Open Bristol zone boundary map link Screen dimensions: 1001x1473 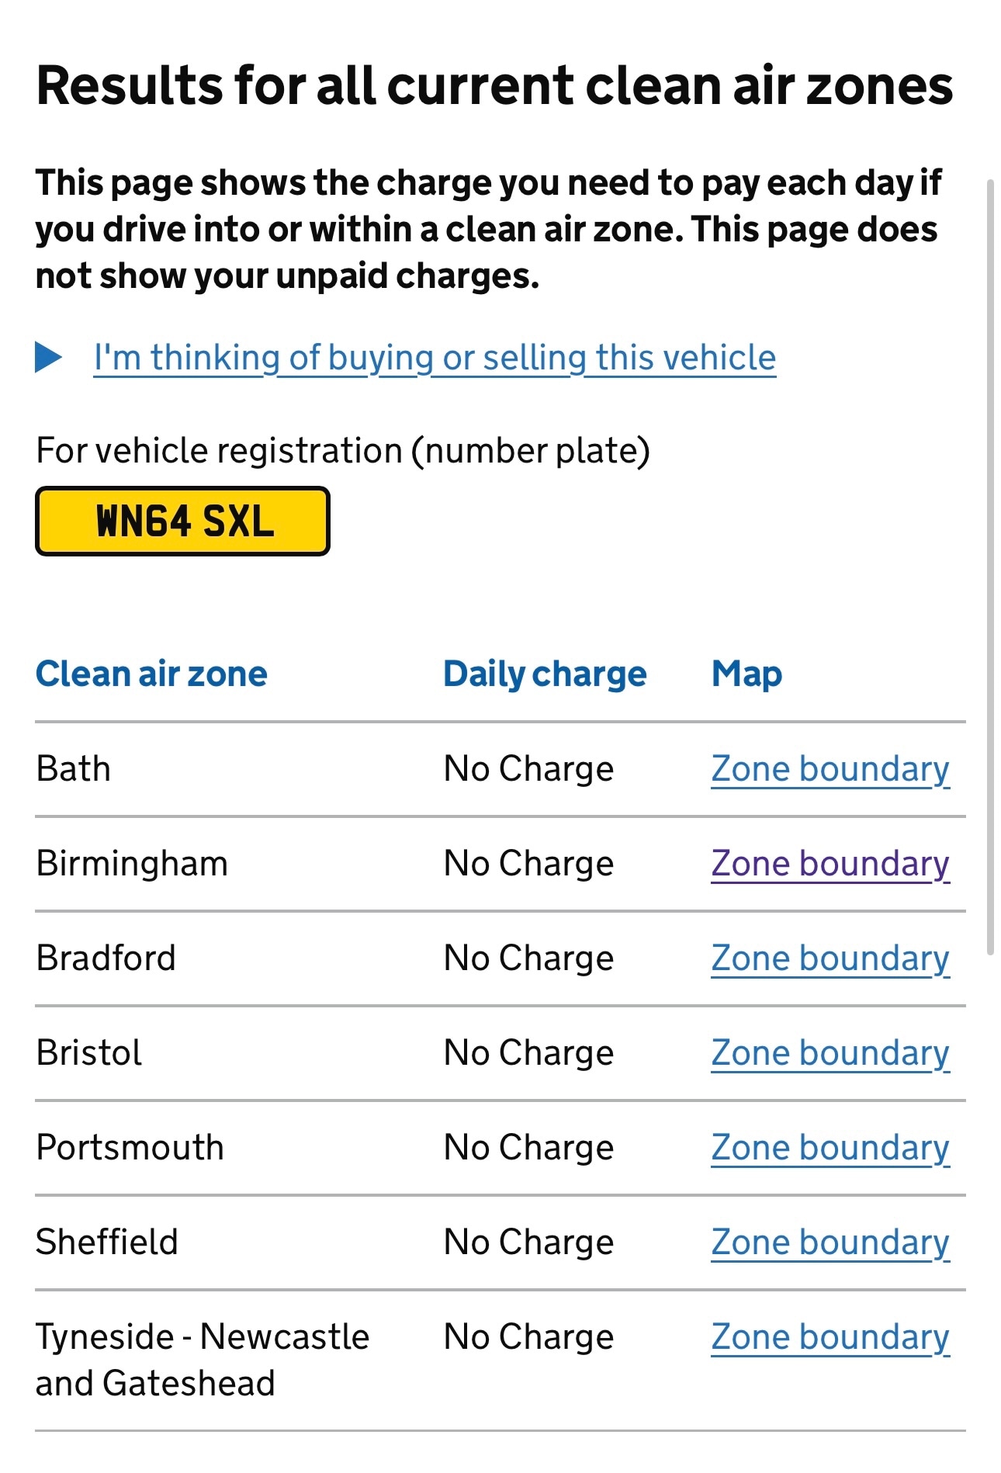pos(830,1053)
